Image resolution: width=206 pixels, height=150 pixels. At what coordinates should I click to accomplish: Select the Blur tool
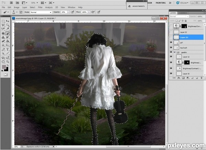3,45
